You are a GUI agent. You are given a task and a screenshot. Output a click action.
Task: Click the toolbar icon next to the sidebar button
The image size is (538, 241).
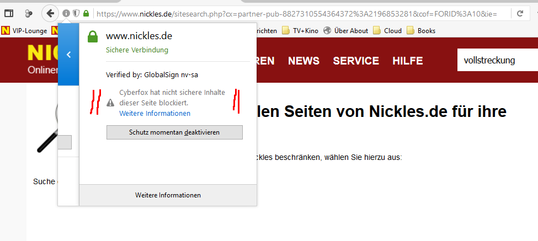(x=29, y=13)
